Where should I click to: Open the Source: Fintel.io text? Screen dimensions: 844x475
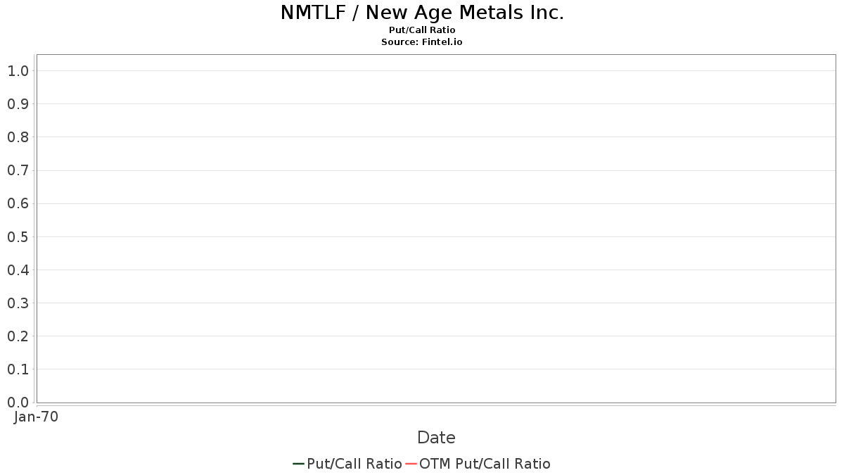tap(422, 42)
